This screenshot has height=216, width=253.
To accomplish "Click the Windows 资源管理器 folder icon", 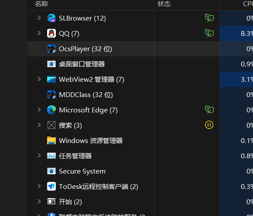I will pyautogui.click(x=51, y=140).
